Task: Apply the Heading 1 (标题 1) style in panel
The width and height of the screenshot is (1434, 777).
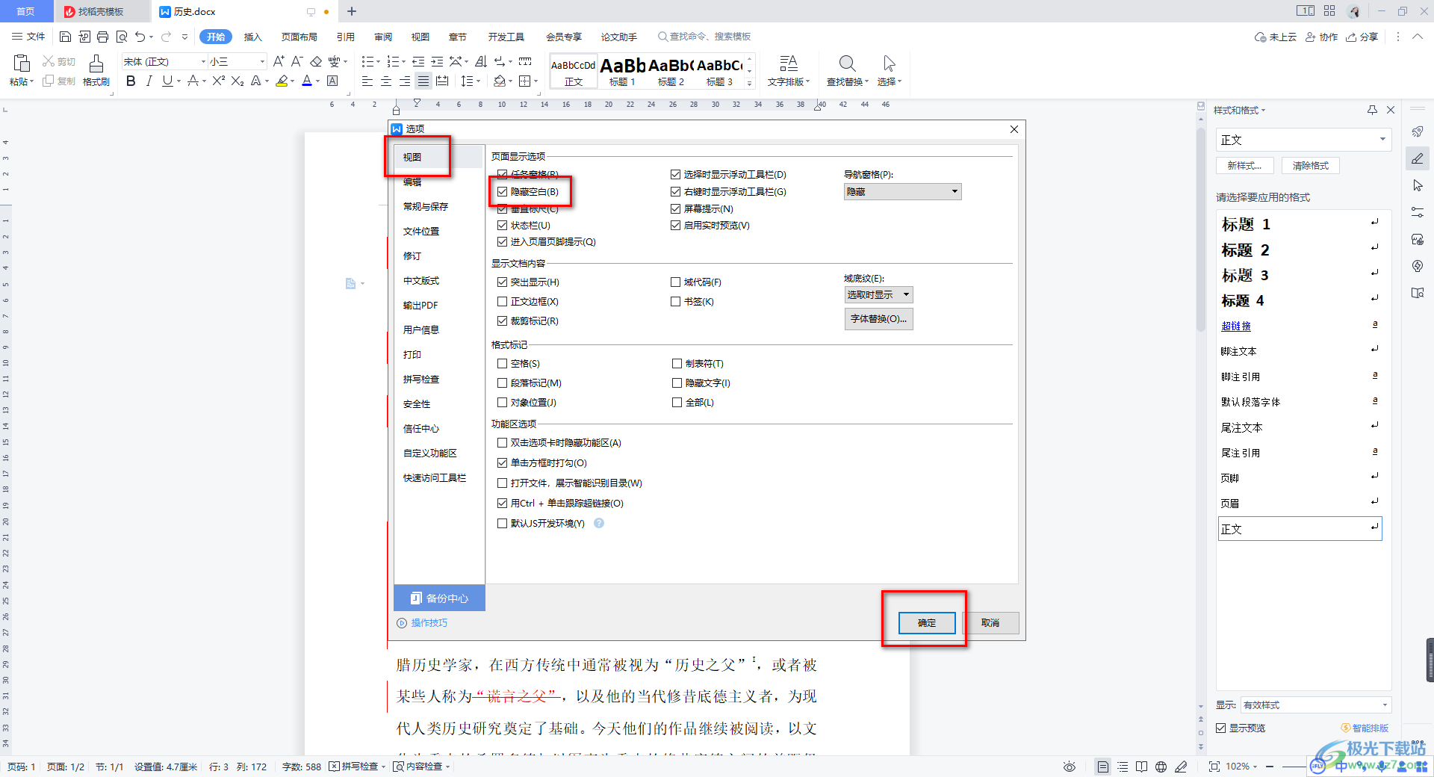Action: coord(1300,224)
